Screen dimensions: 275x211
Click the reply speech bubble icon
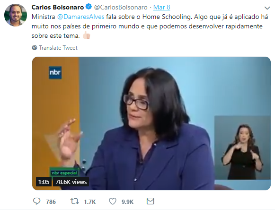tap(36, 201)
